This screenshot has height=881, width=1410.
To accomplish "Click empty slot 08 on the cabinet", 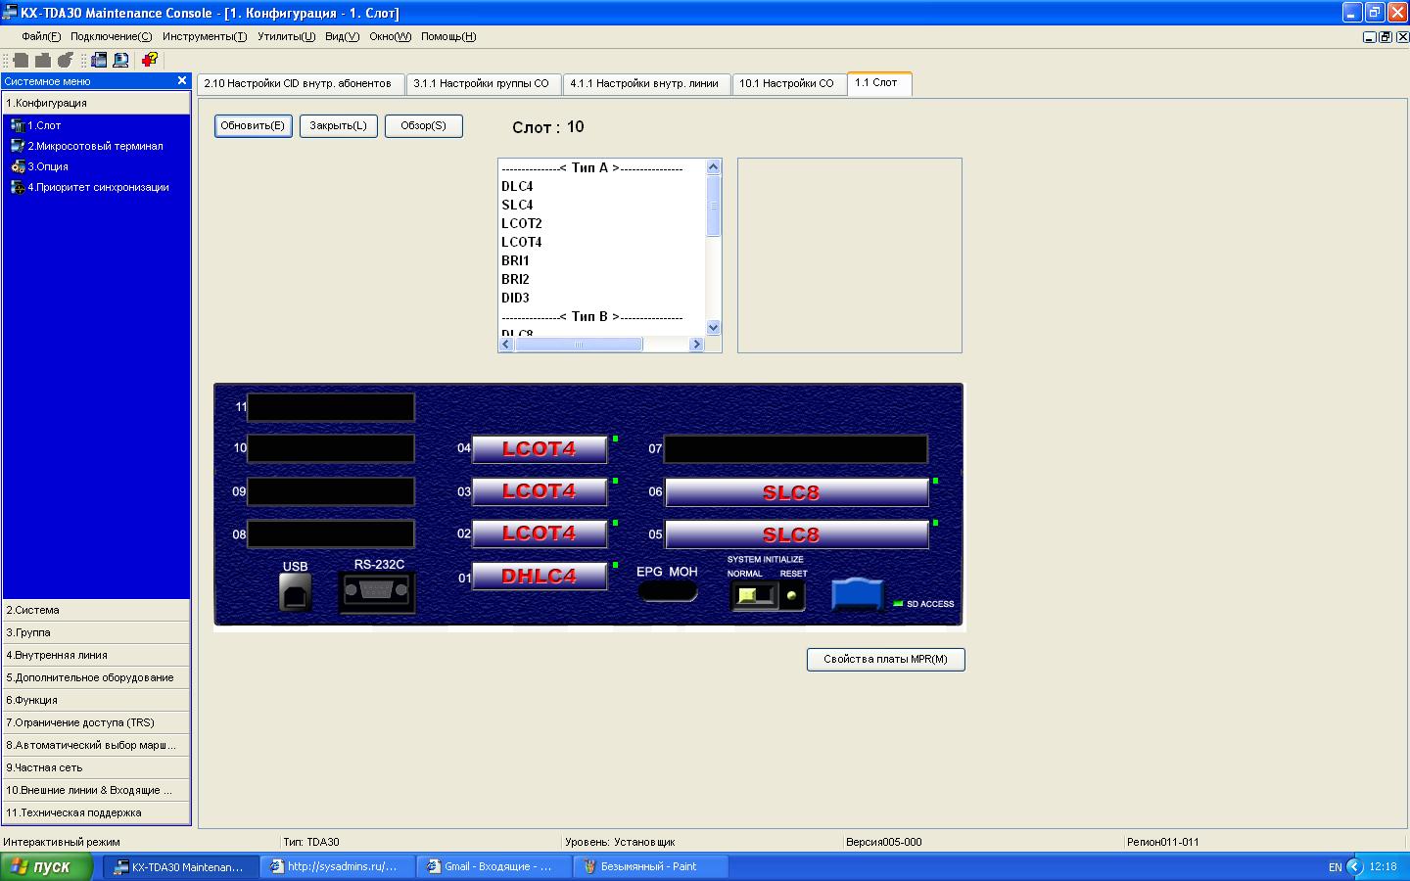I will (x=331, y=533).
